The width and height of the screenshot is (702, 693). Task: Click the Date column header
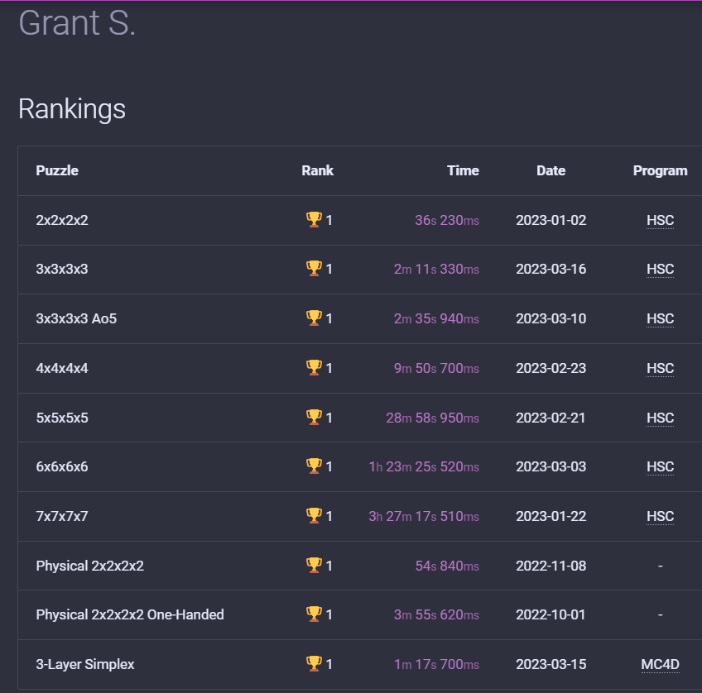[x=551, y=171]
